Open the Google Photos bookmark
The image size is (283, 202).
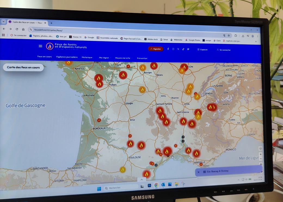pyautogui.click(x=193, y=40)
